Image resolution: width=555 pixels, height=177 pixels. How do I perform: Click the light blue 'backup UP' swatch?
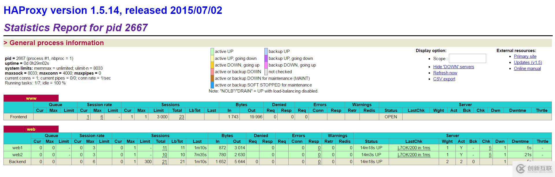point(266,51)
